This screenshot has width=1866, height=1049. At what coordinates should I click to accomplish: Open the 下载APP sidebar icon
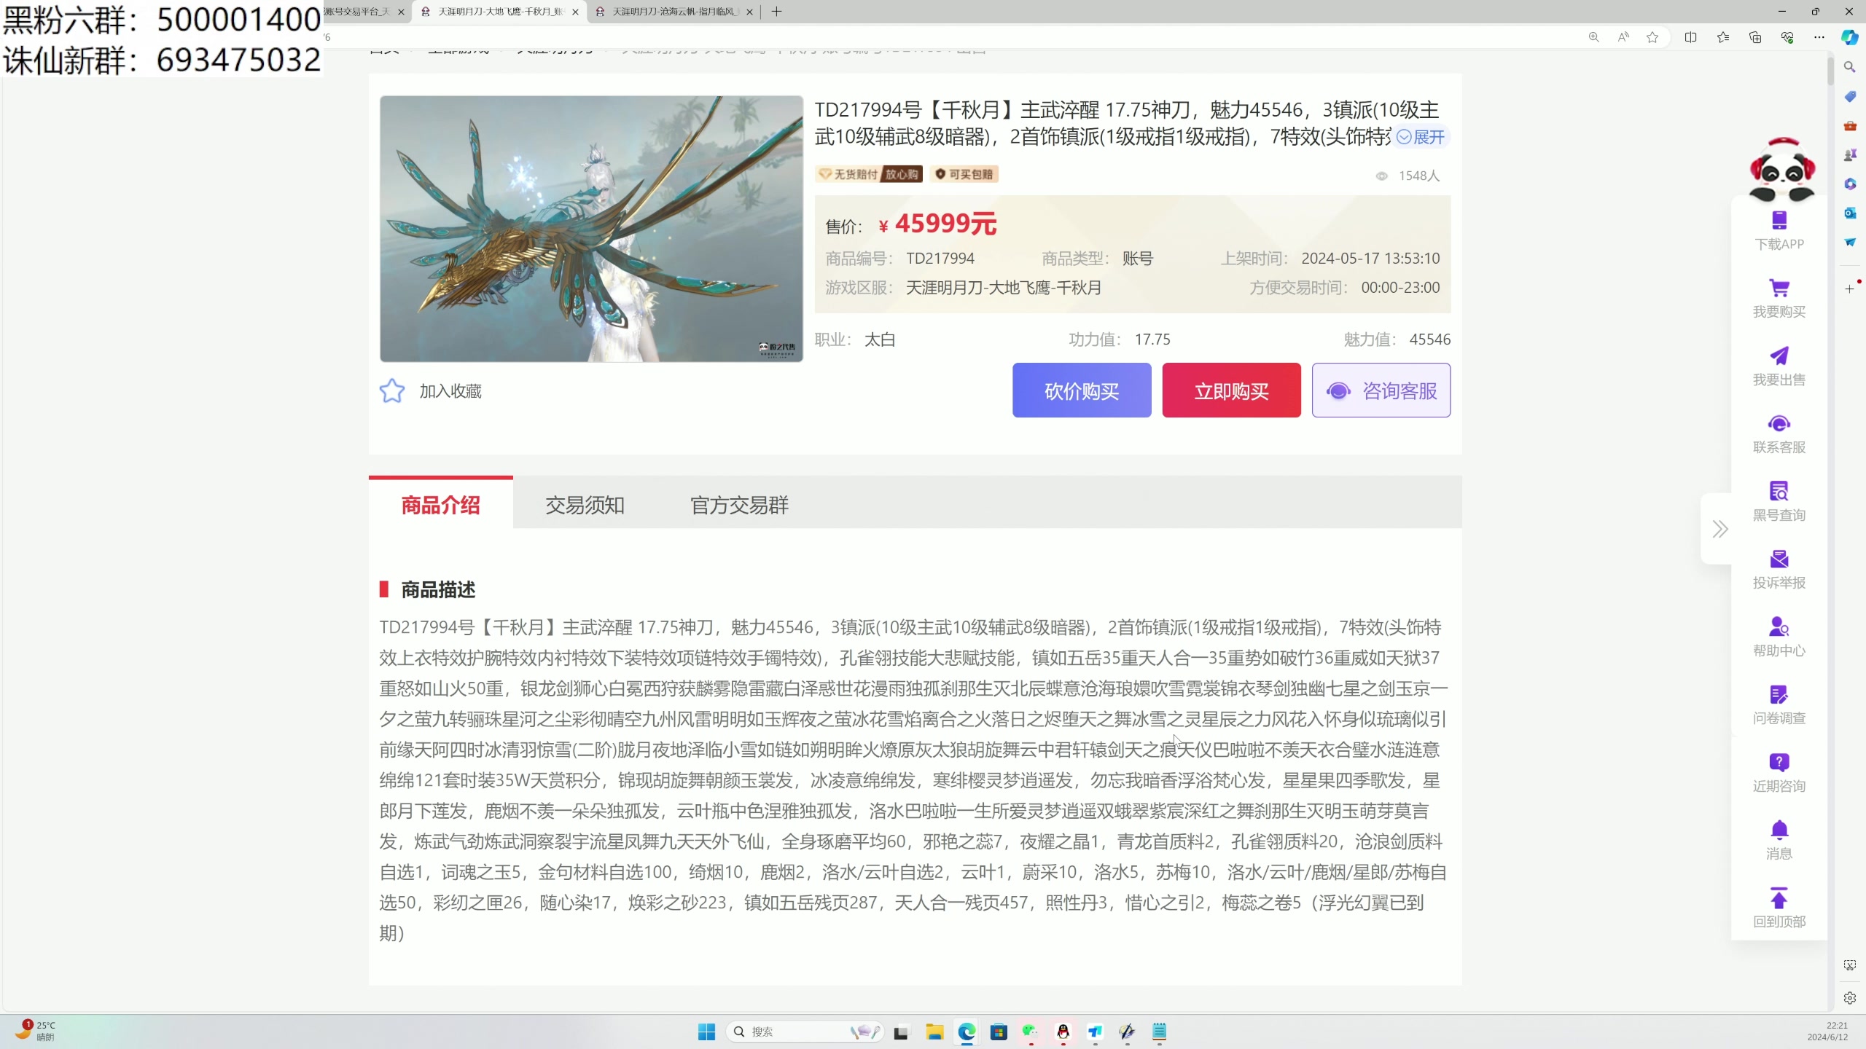pyautogui.click(x=1779, y=229)
